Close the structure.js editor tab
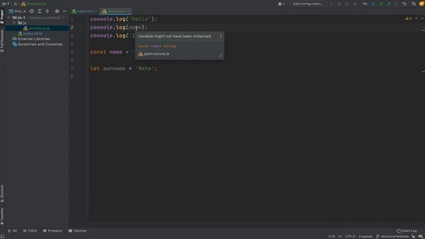425x239 pixels. point(128,11)
